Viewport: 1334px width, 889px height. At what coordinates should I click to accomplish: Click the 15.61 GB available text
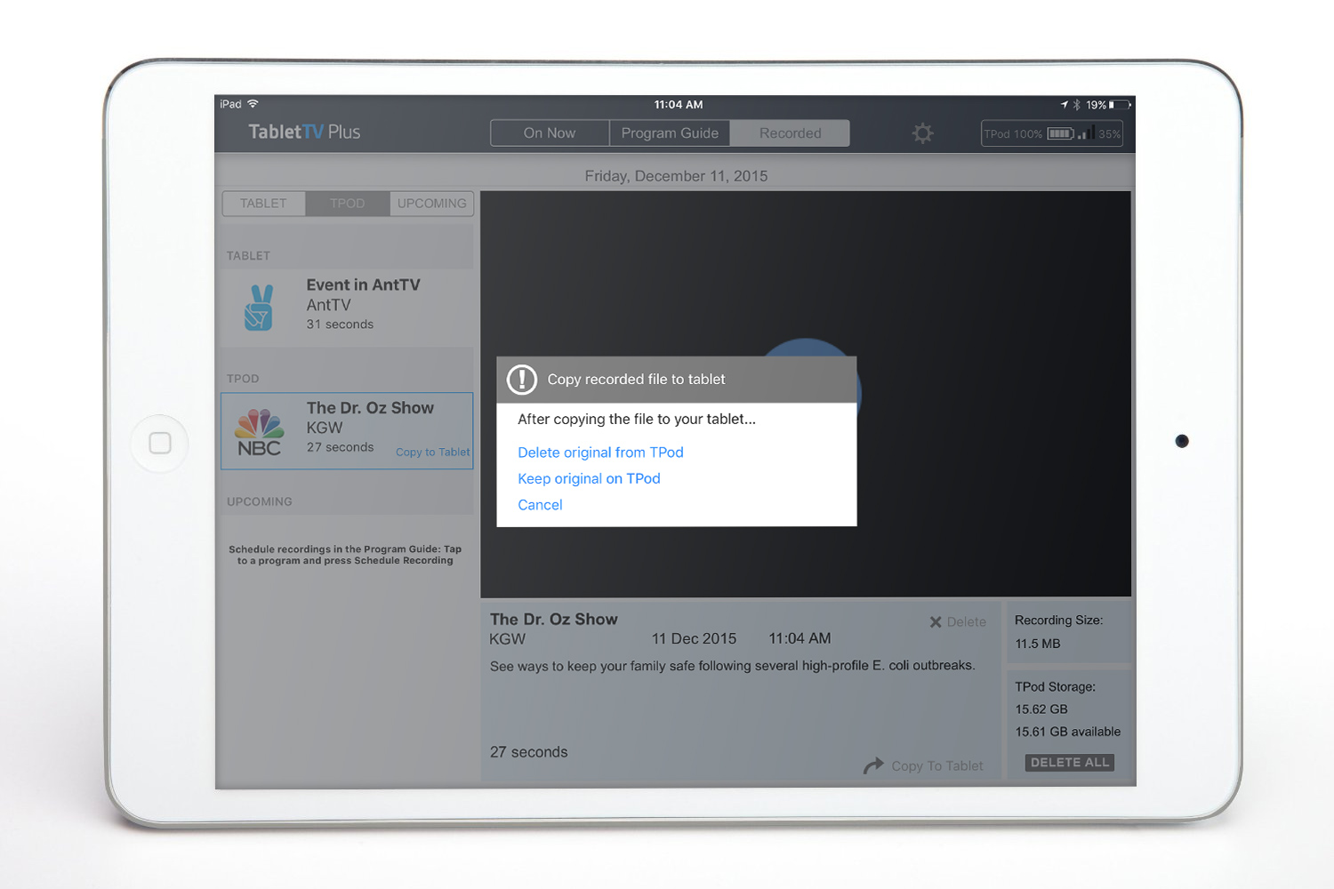tap(1068, 732)
